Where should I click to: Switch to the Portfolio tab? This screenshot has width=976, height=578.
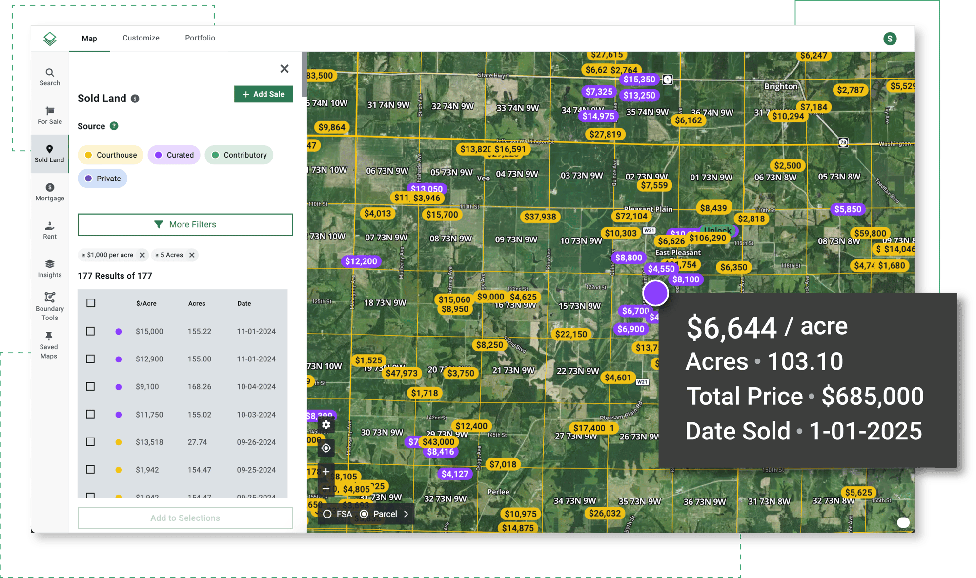(200, 38)
